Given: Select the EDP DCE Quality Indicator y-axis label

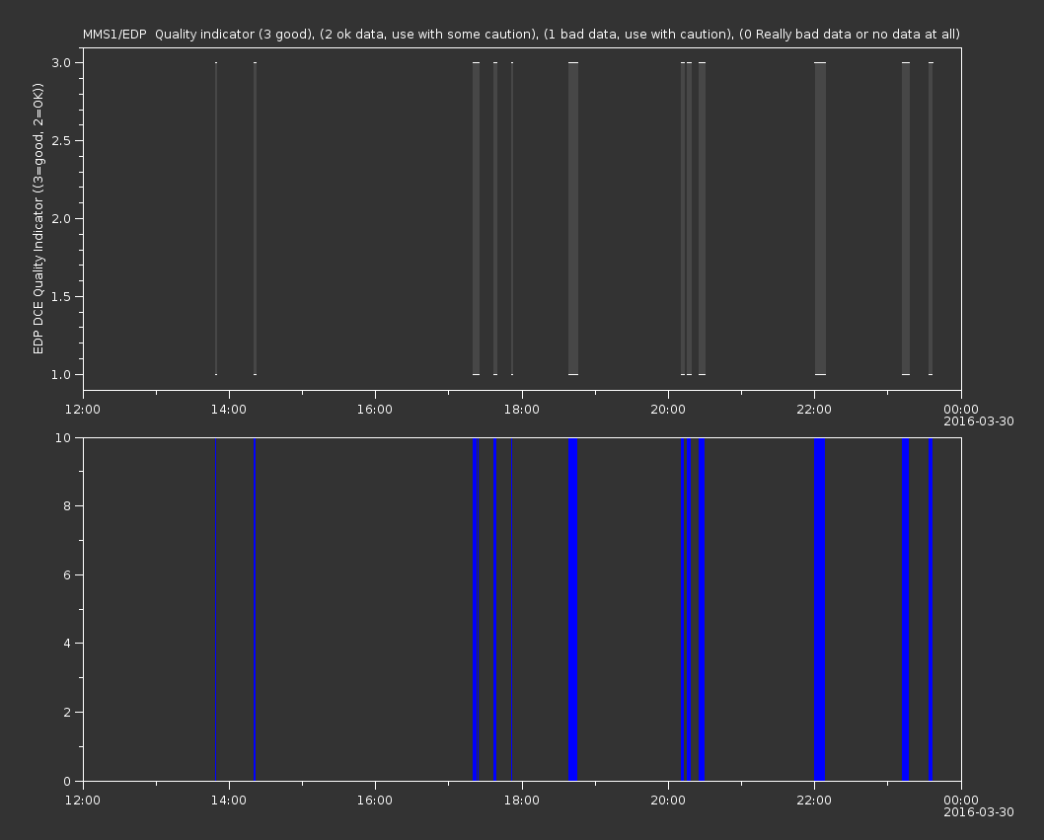Looking at the screenshot, I should (x=37, y=218).
